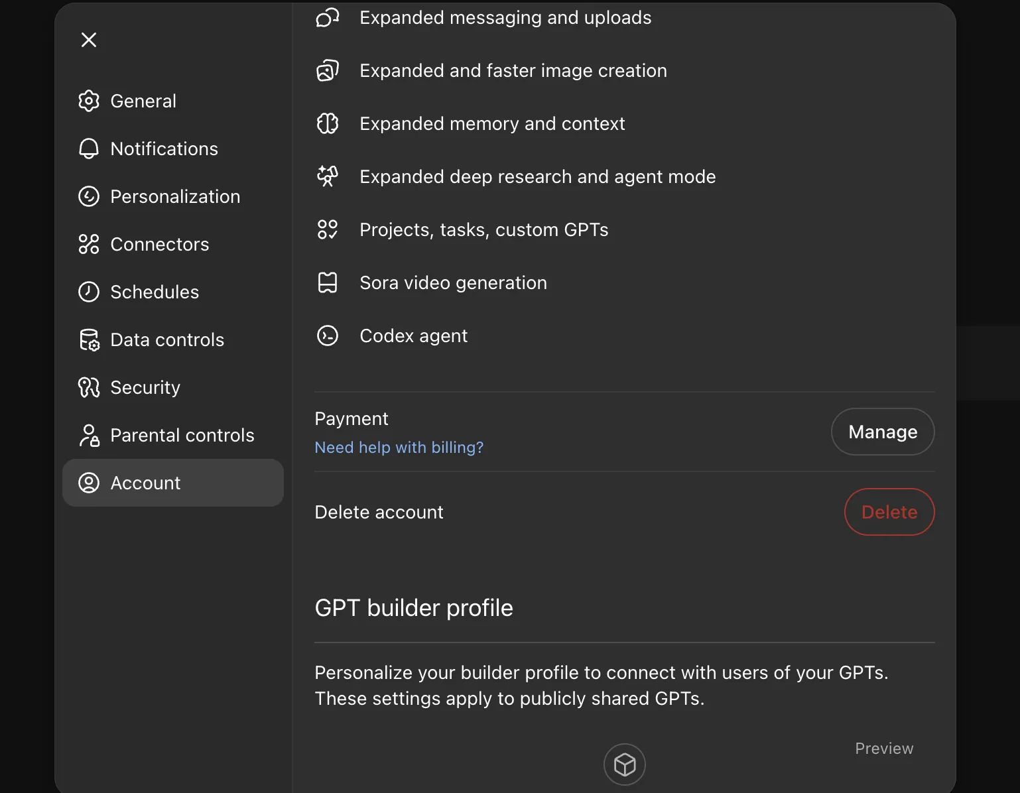Switch to Parental controls section

182,435
